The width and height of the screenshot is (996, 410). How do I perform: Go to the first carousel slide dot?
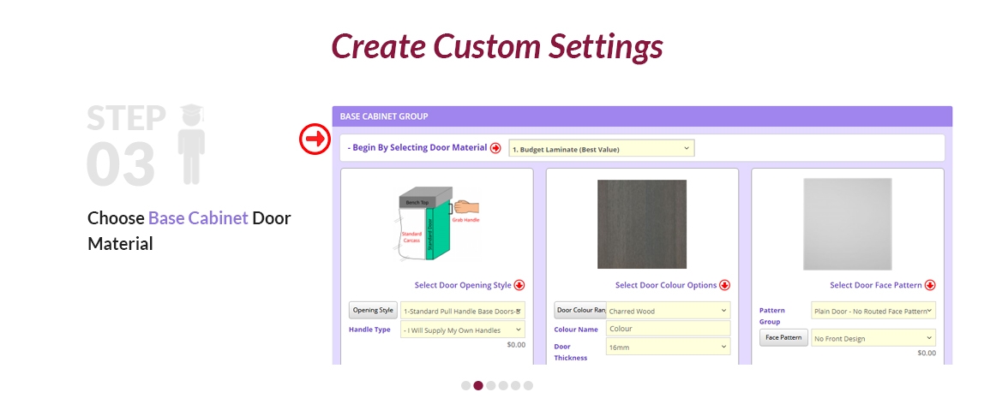[x=466, y=385]
